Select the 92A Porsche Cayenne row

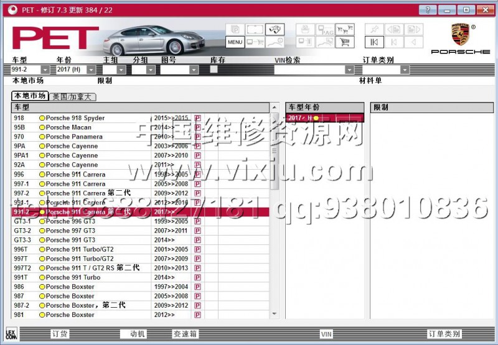[140, 165]
